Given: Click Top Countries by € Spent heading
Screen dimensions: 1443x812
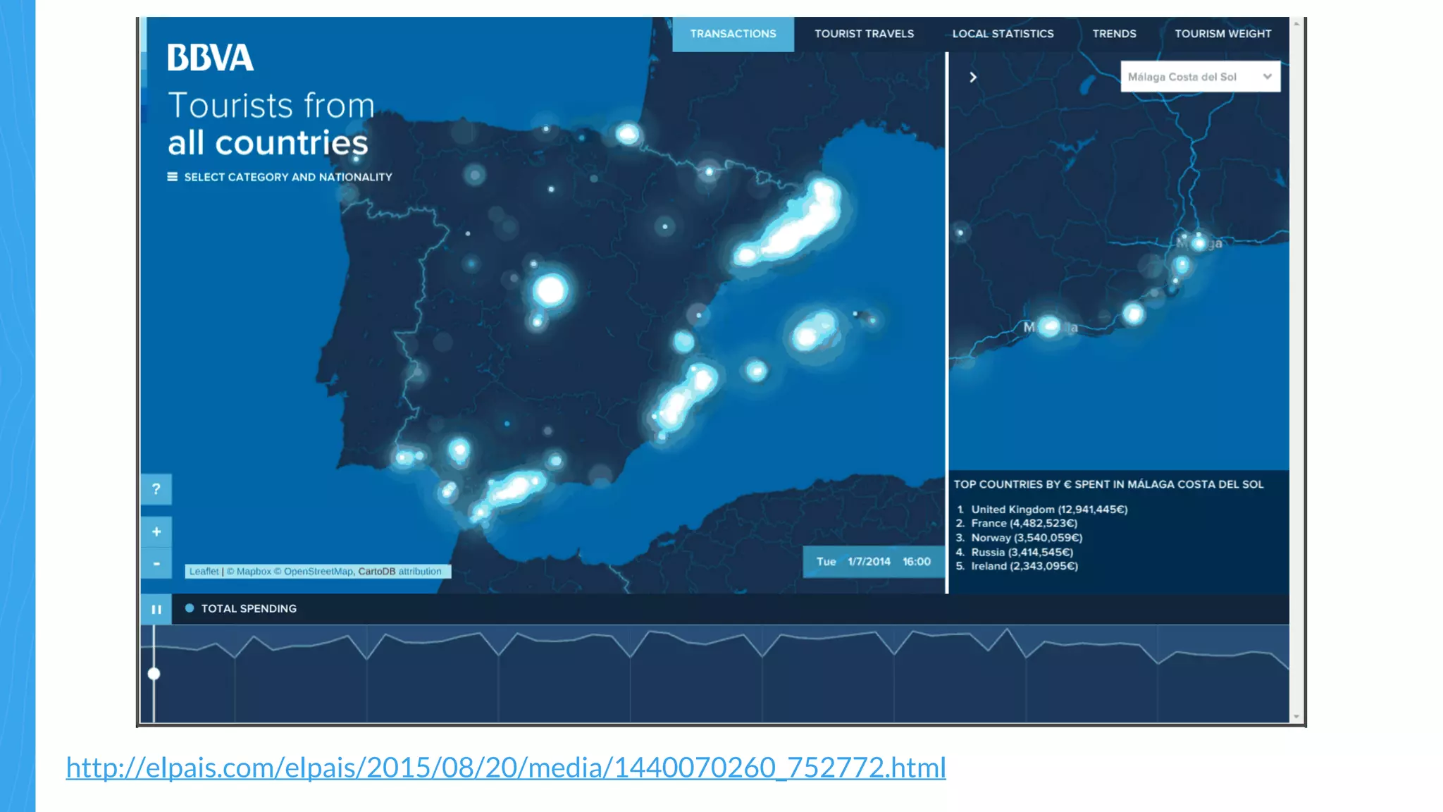Looking at the screenshot, I should point(1108,484).
